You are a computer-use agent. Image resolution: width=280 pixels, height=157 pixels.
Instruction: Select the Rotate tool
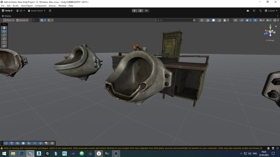pyautogui.click(x=4, y=35)
